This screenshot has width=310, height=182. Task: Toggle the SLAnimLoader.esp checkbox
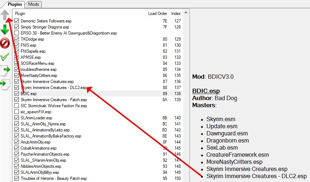[x=16, y=118]
